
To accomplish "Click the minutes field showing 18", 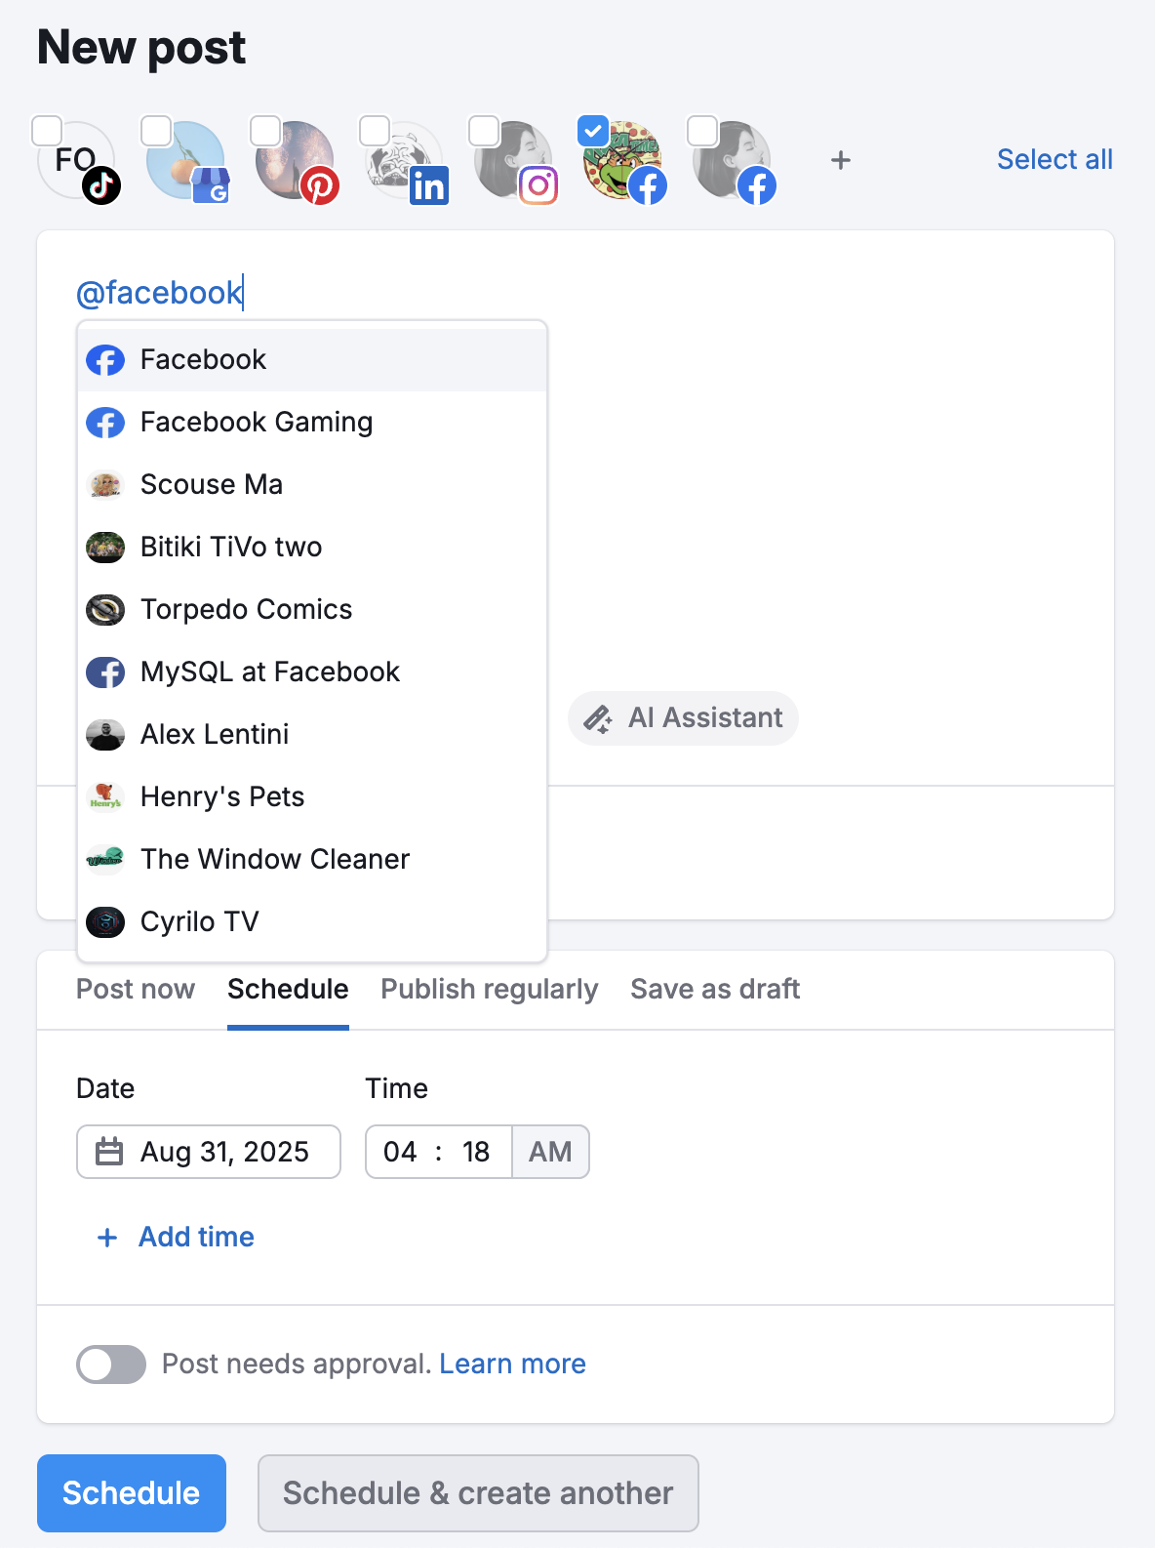I will click(x=474, y=1152).
